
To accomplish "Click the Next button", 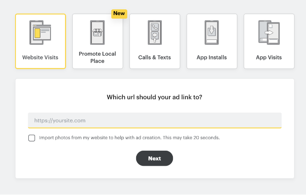I will tap(155, 158).
